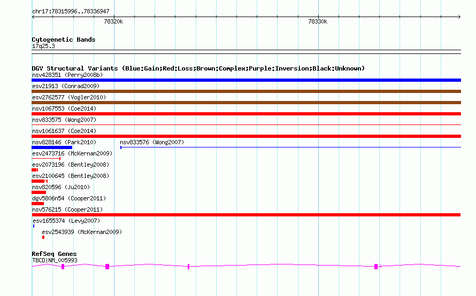Click the esv2073196 (Bentley2008) small red glyph
476x296 pixels.
point(35,170)
